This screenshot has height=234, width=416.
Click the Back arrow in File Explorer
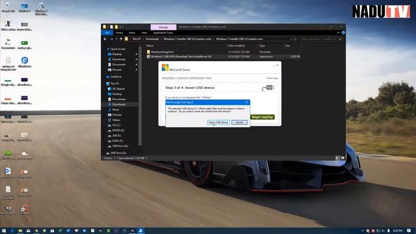pyautogui.click(x=105, y=39)
